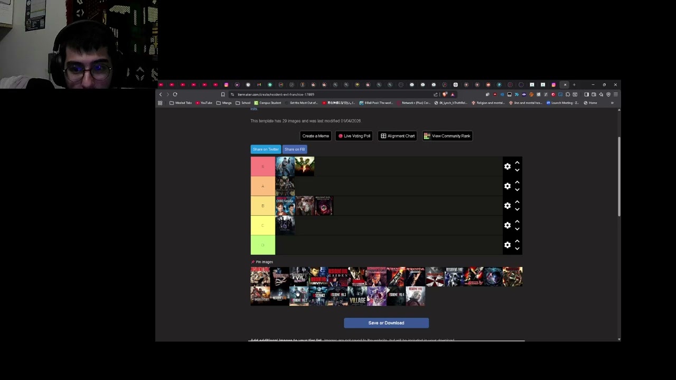Image resolution: width=676 pixels, height=380 pixels.
Task: Select Re:Verse cover in image pool
Action: (x=377, y=297)
